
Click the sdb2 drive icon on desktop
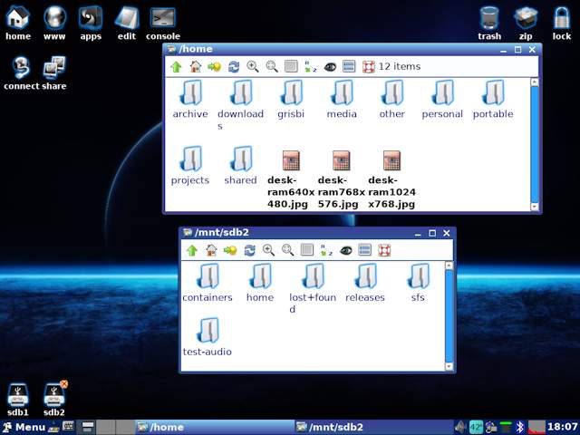[x=53, y=395]
